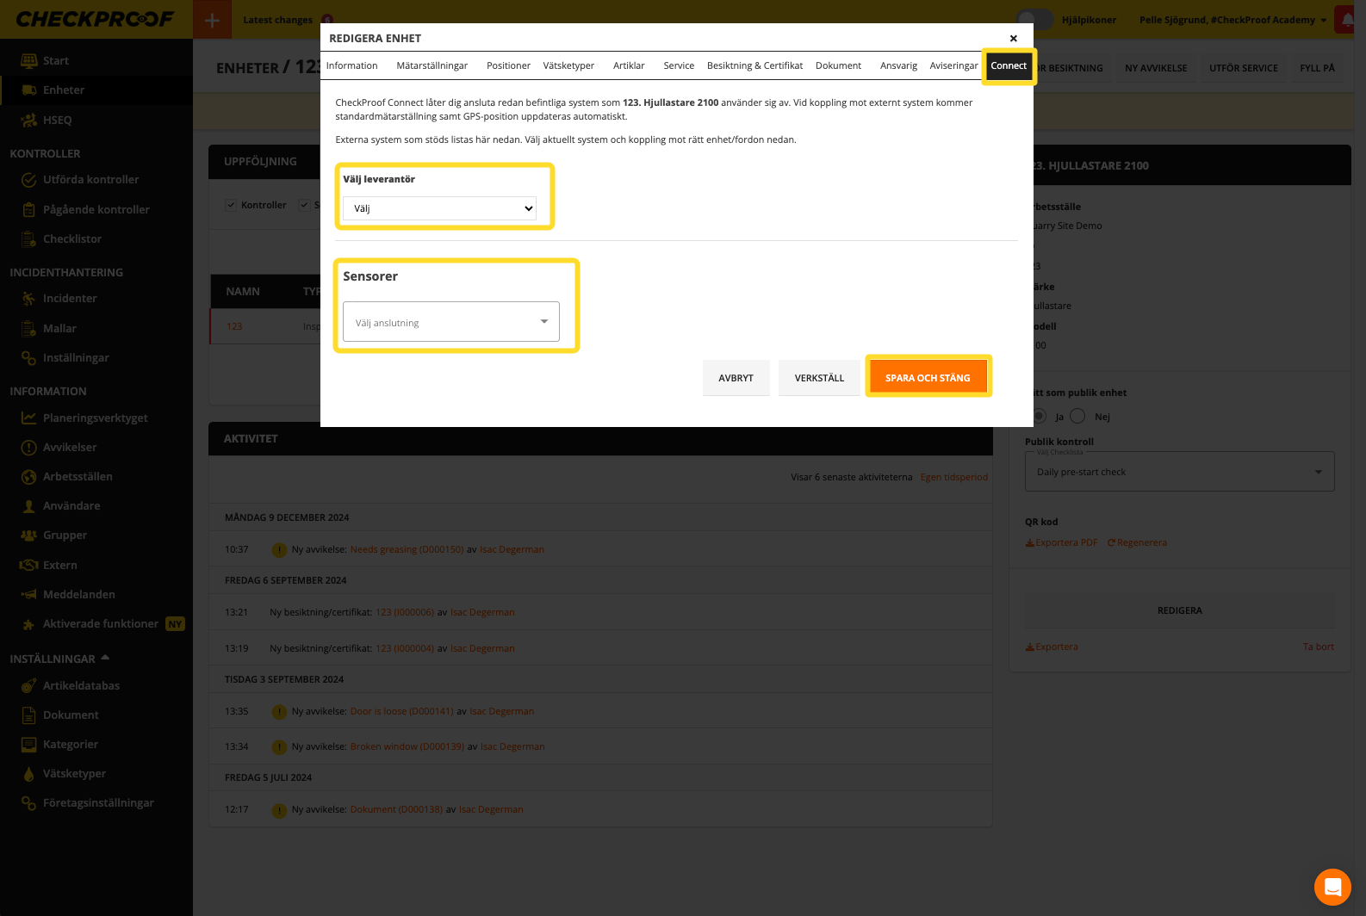
Task: Open Planeringsverktyget chart icon
Action: click(x=28, y=418)
